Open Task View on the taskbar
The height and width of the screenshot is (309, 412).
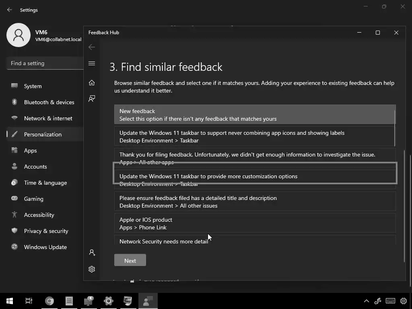(x=29, y=301)
